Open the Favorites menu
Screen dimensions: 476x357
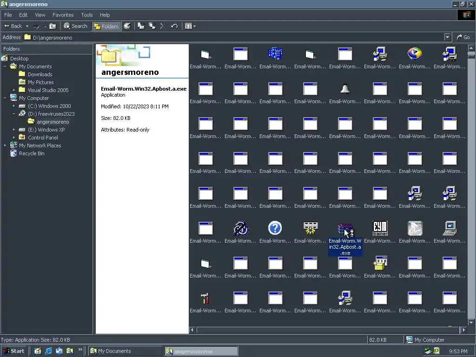(63, 15)
